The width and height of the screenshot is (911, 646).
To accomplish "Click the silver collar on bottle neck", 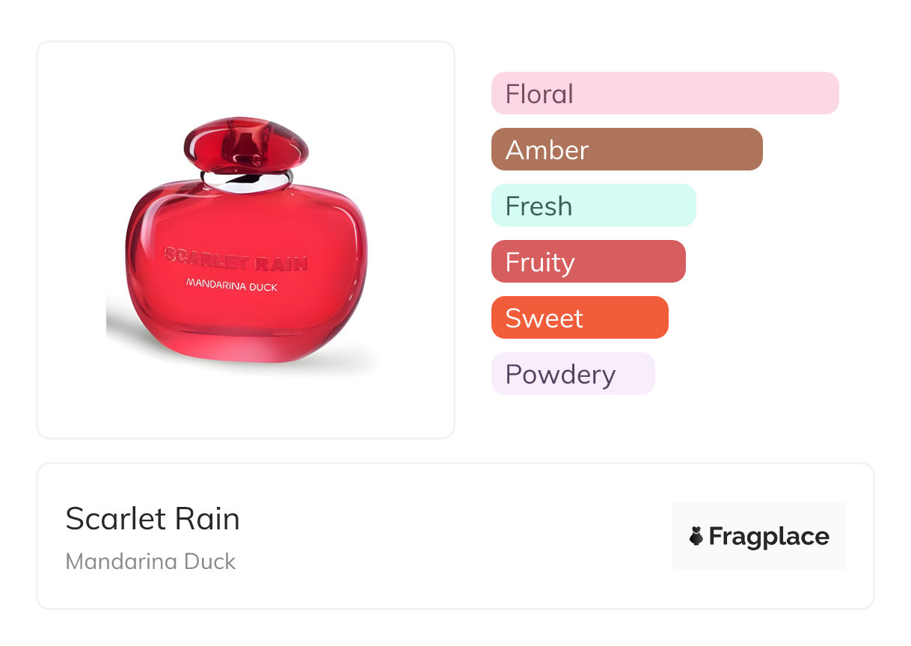I will point(247,181).
